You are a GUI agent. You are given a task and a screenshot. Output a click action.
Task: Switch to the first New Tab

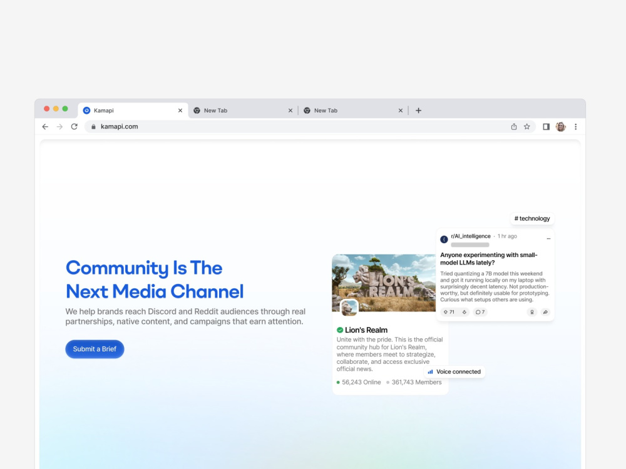(243, 111)
